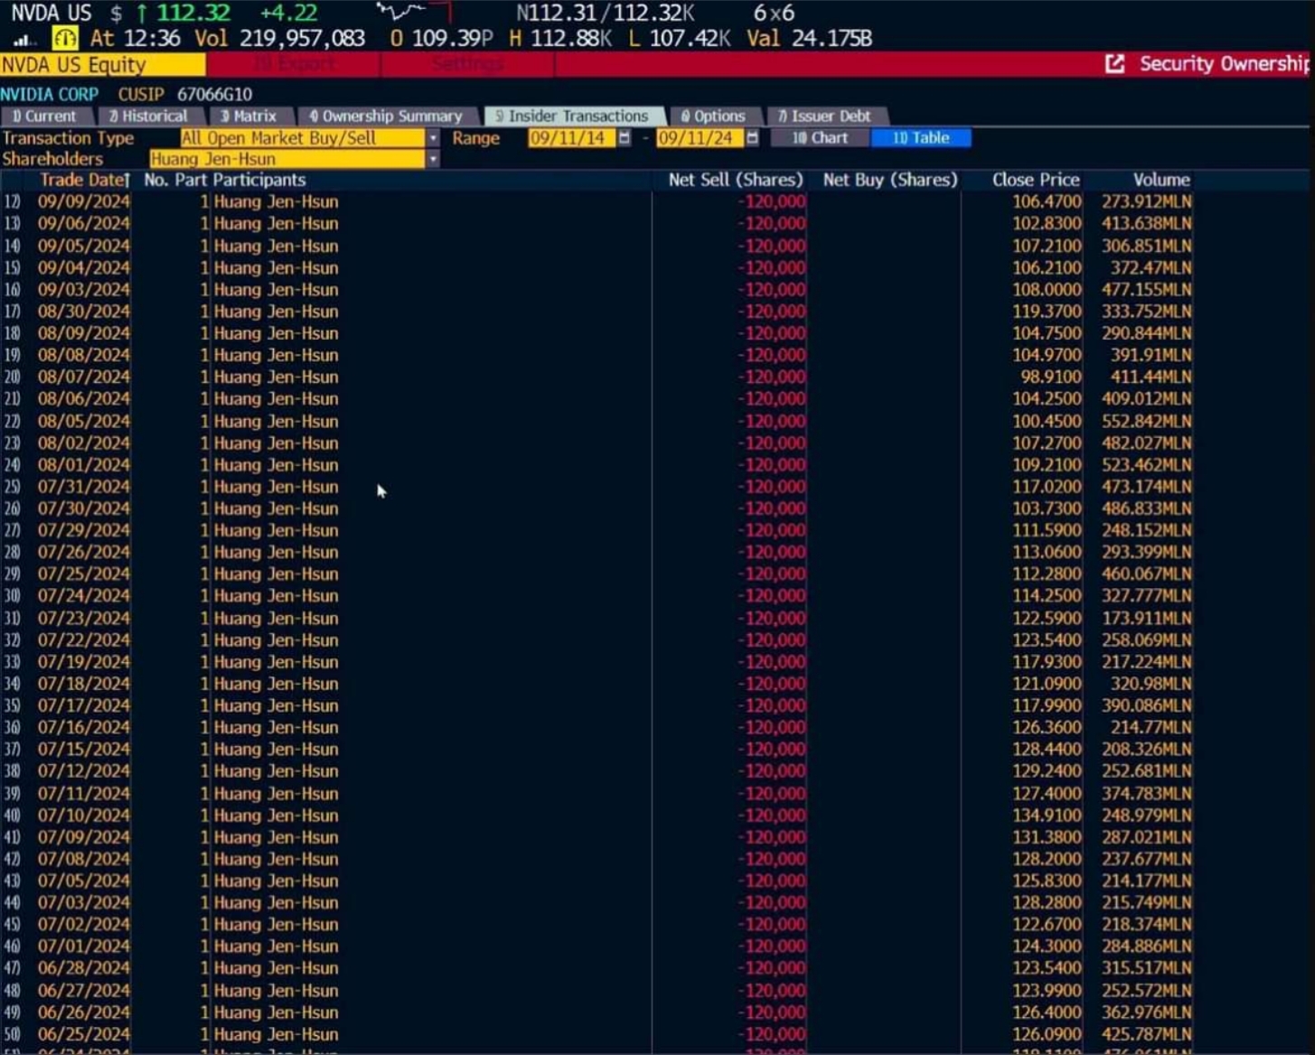The height and width of the screenshot is (1055, 1315).
Task: Open the end date calendar picker
Action: 752,138
